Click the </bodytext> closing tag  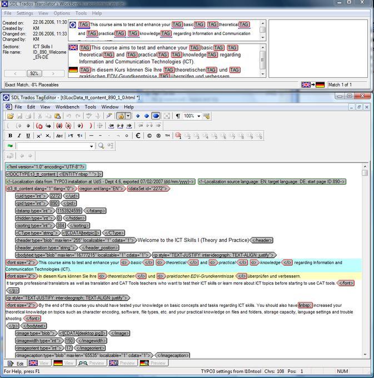34,326
